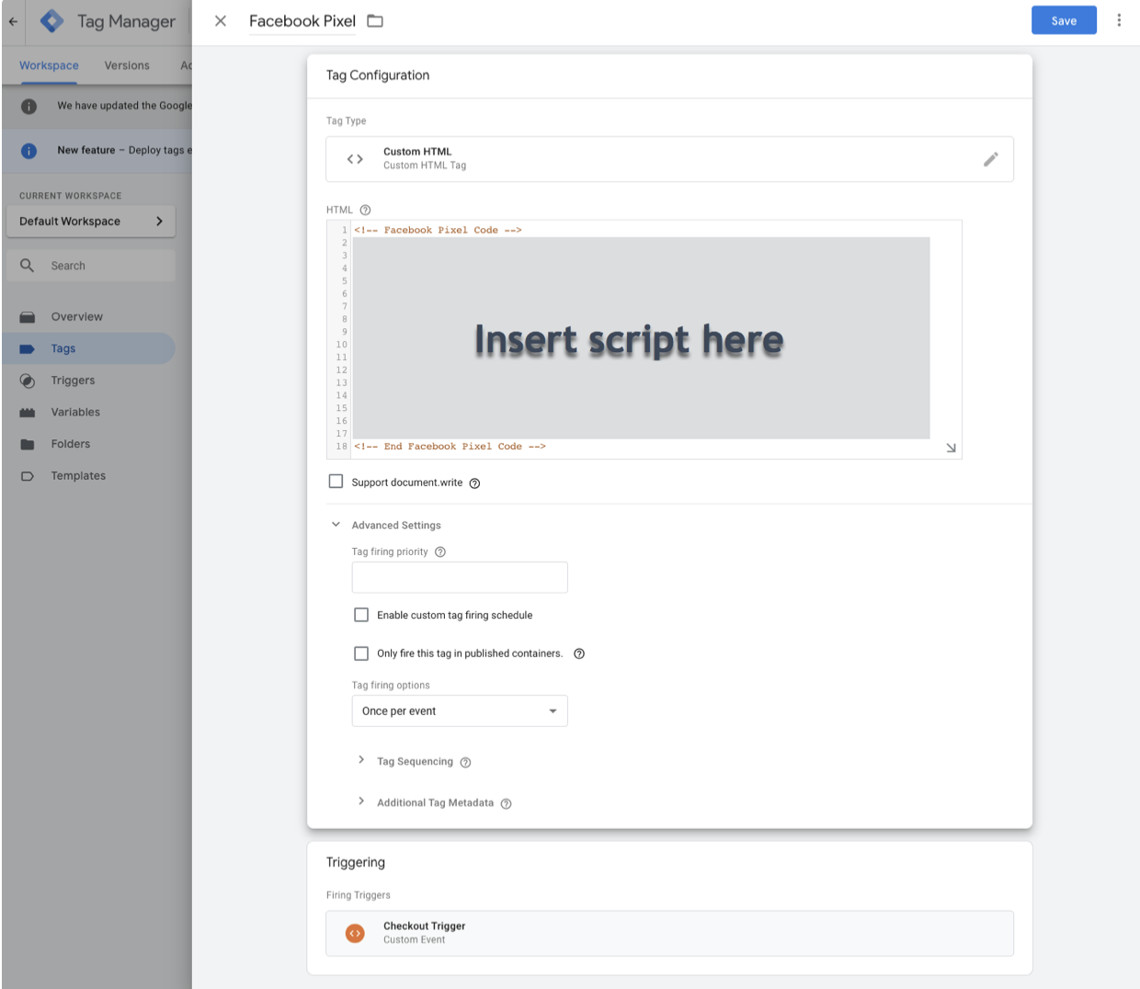
Task: Click the pencil icon to edit tag type
Action: pos(990,159)
